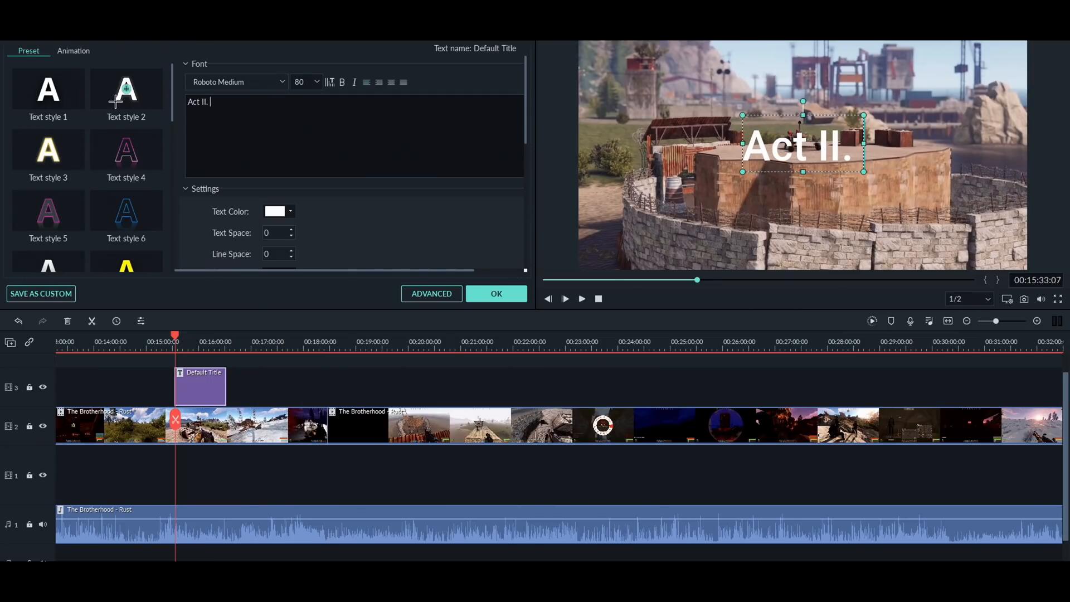1070x602 pixels.
Task: Switch to the Preset tab
Action: (x=28, y=51)
